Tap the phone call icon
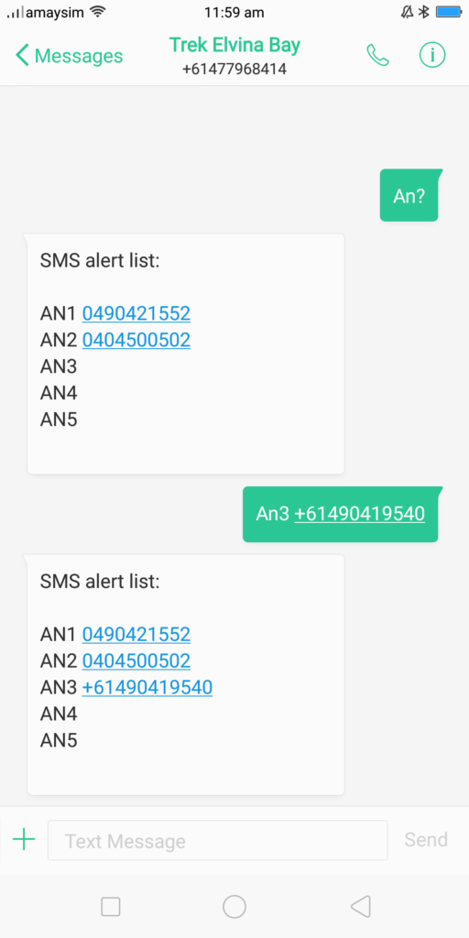 click(377, 56)
